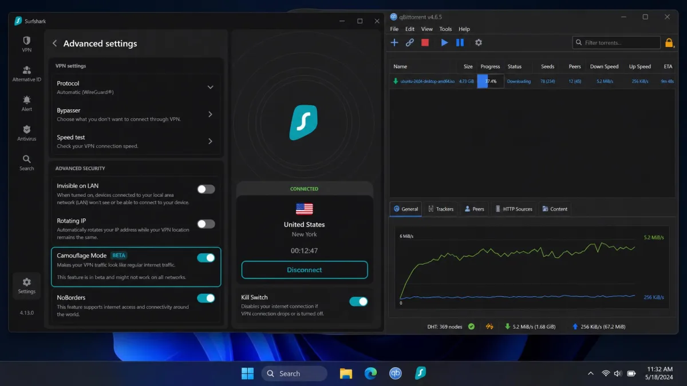Enable Rotating IP toggle
687x386 pixels.
206,224
